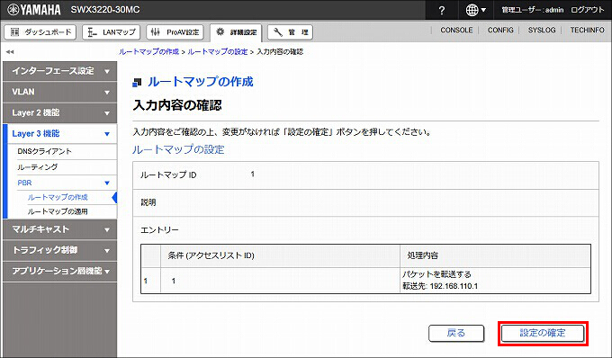Collapse the Layer 3 機能 menu

(x=59, y=134)
